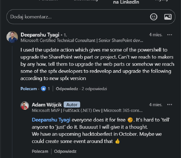Open more options for Deepanshu Tyagi's comment
The image size is (181, 158).
coord(170,35)
